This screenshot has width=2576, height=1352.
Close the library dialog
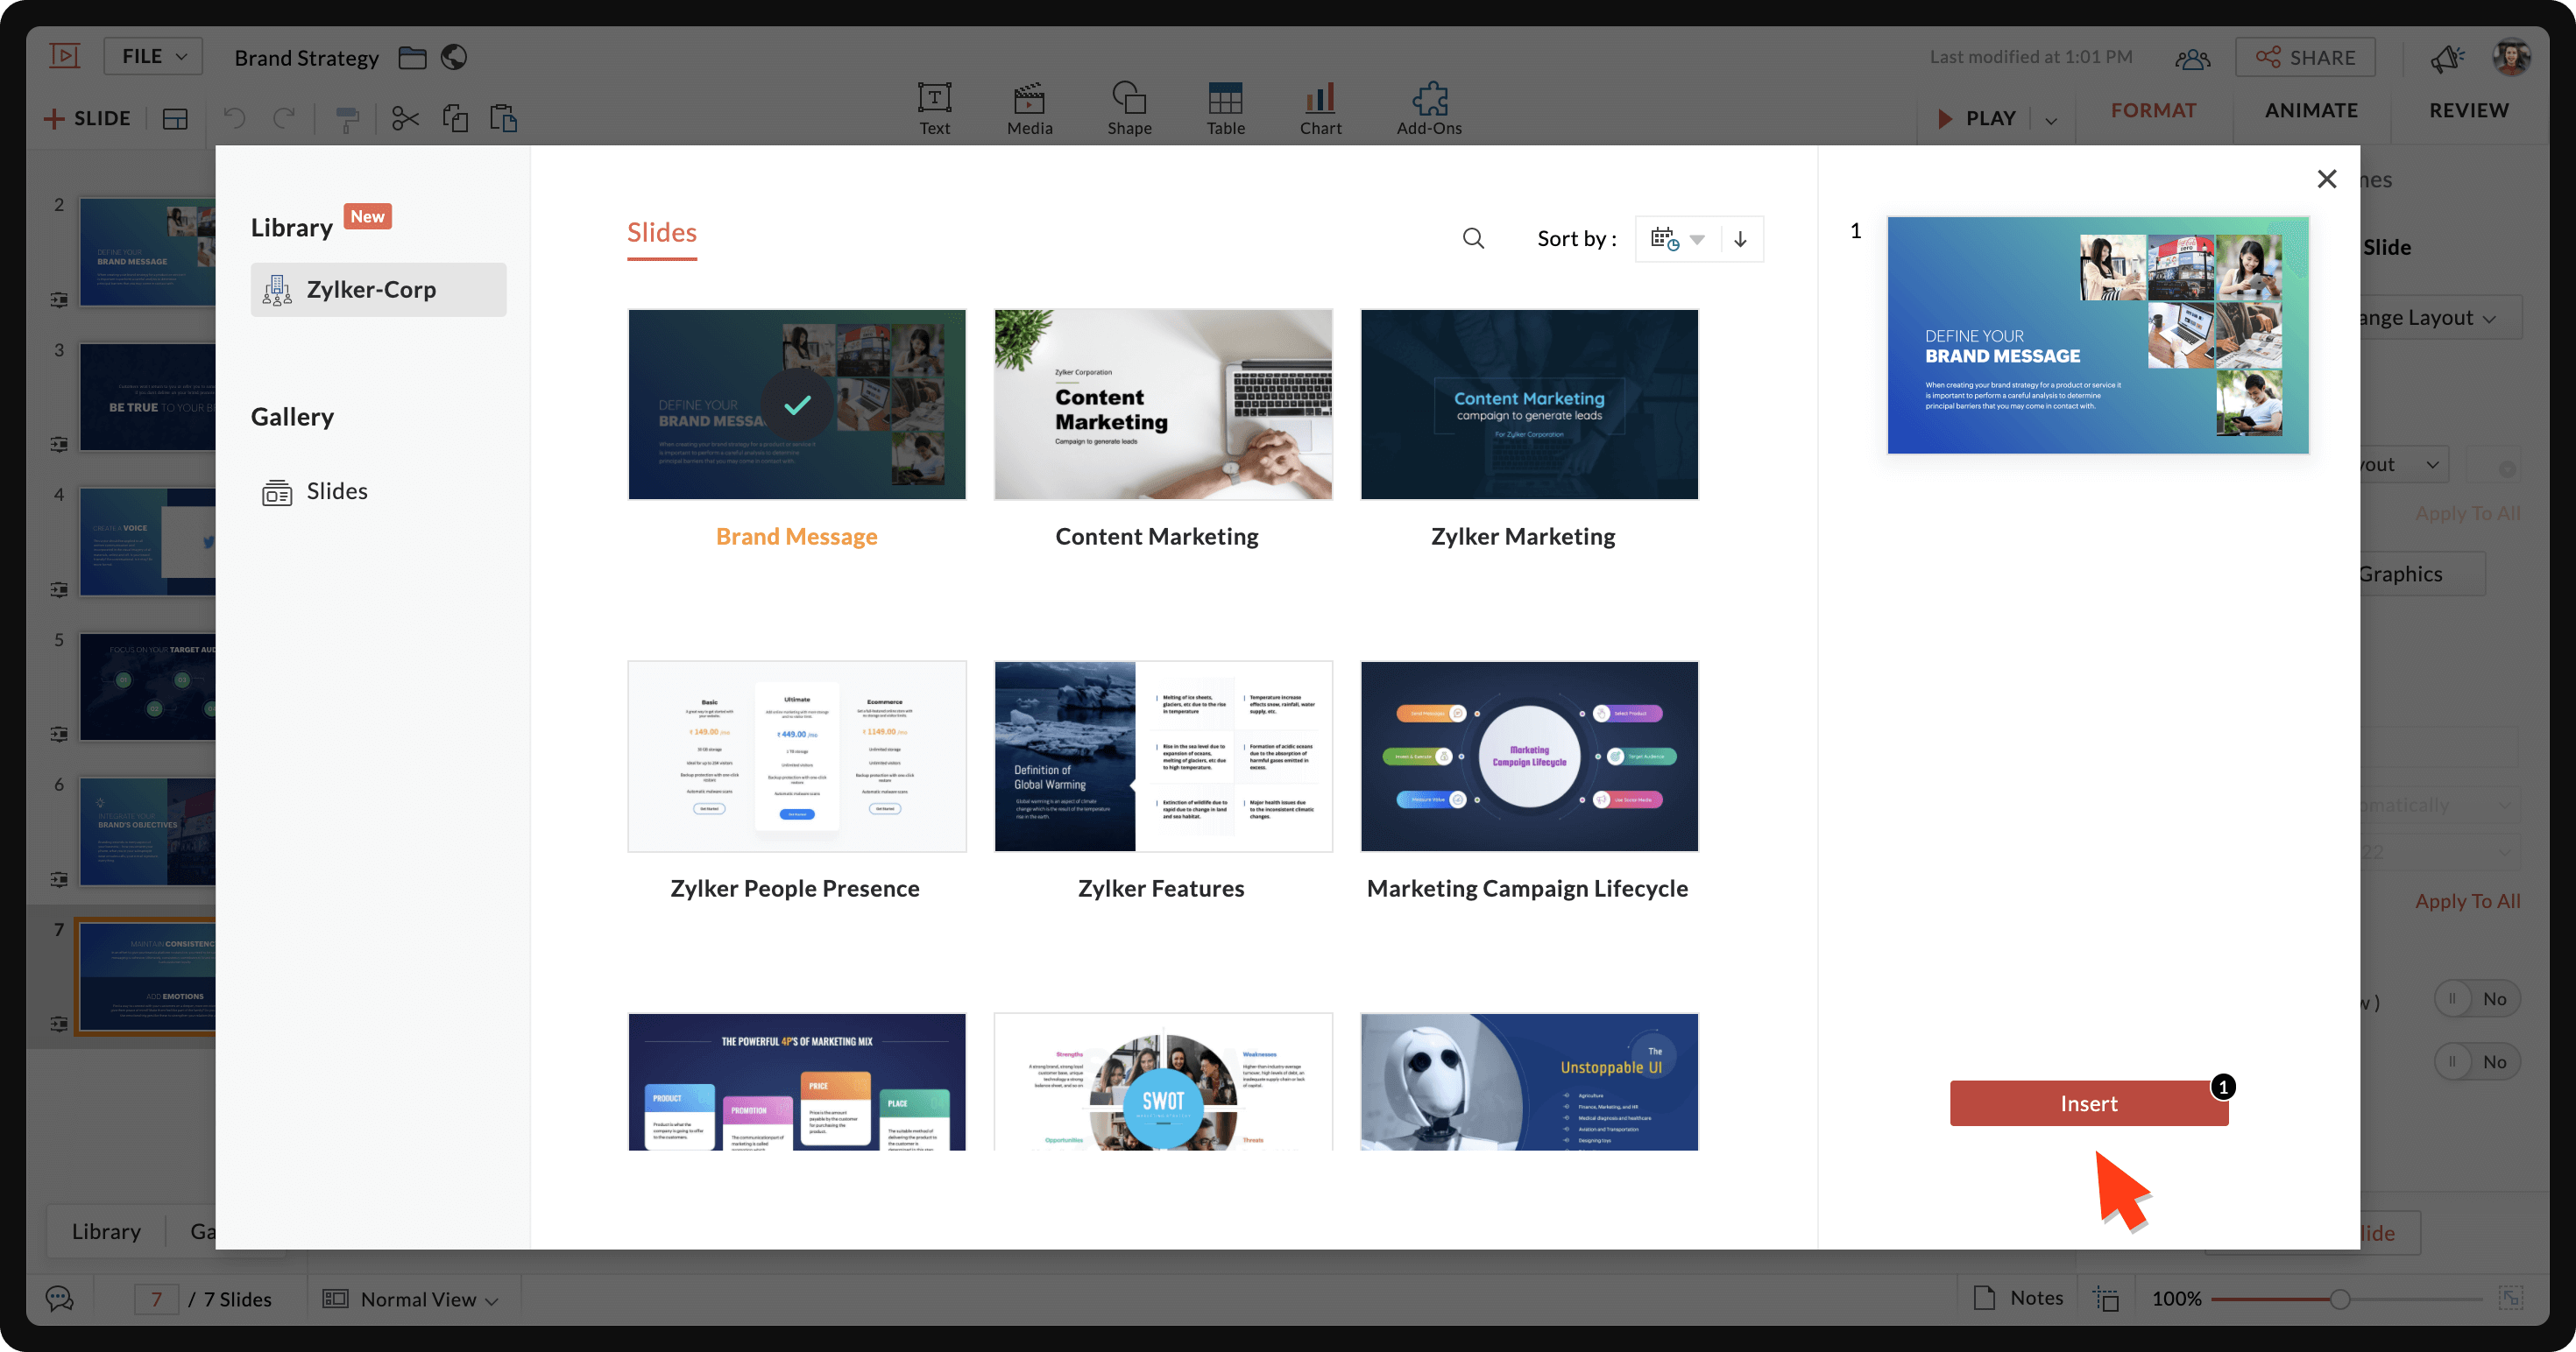tap(2327, 179)
